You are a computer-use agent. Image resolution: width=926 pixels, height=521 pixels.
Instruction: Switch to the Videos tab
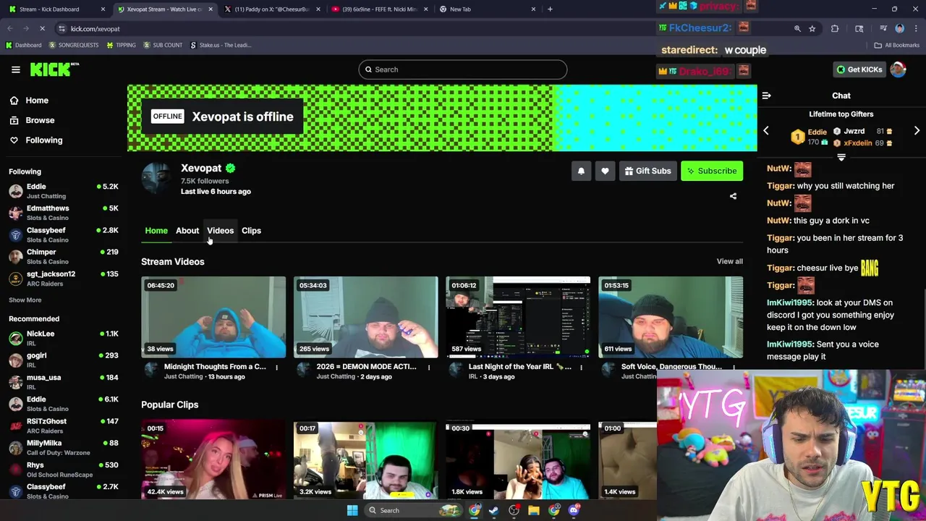pyautogui.click(x=220, y=231)
